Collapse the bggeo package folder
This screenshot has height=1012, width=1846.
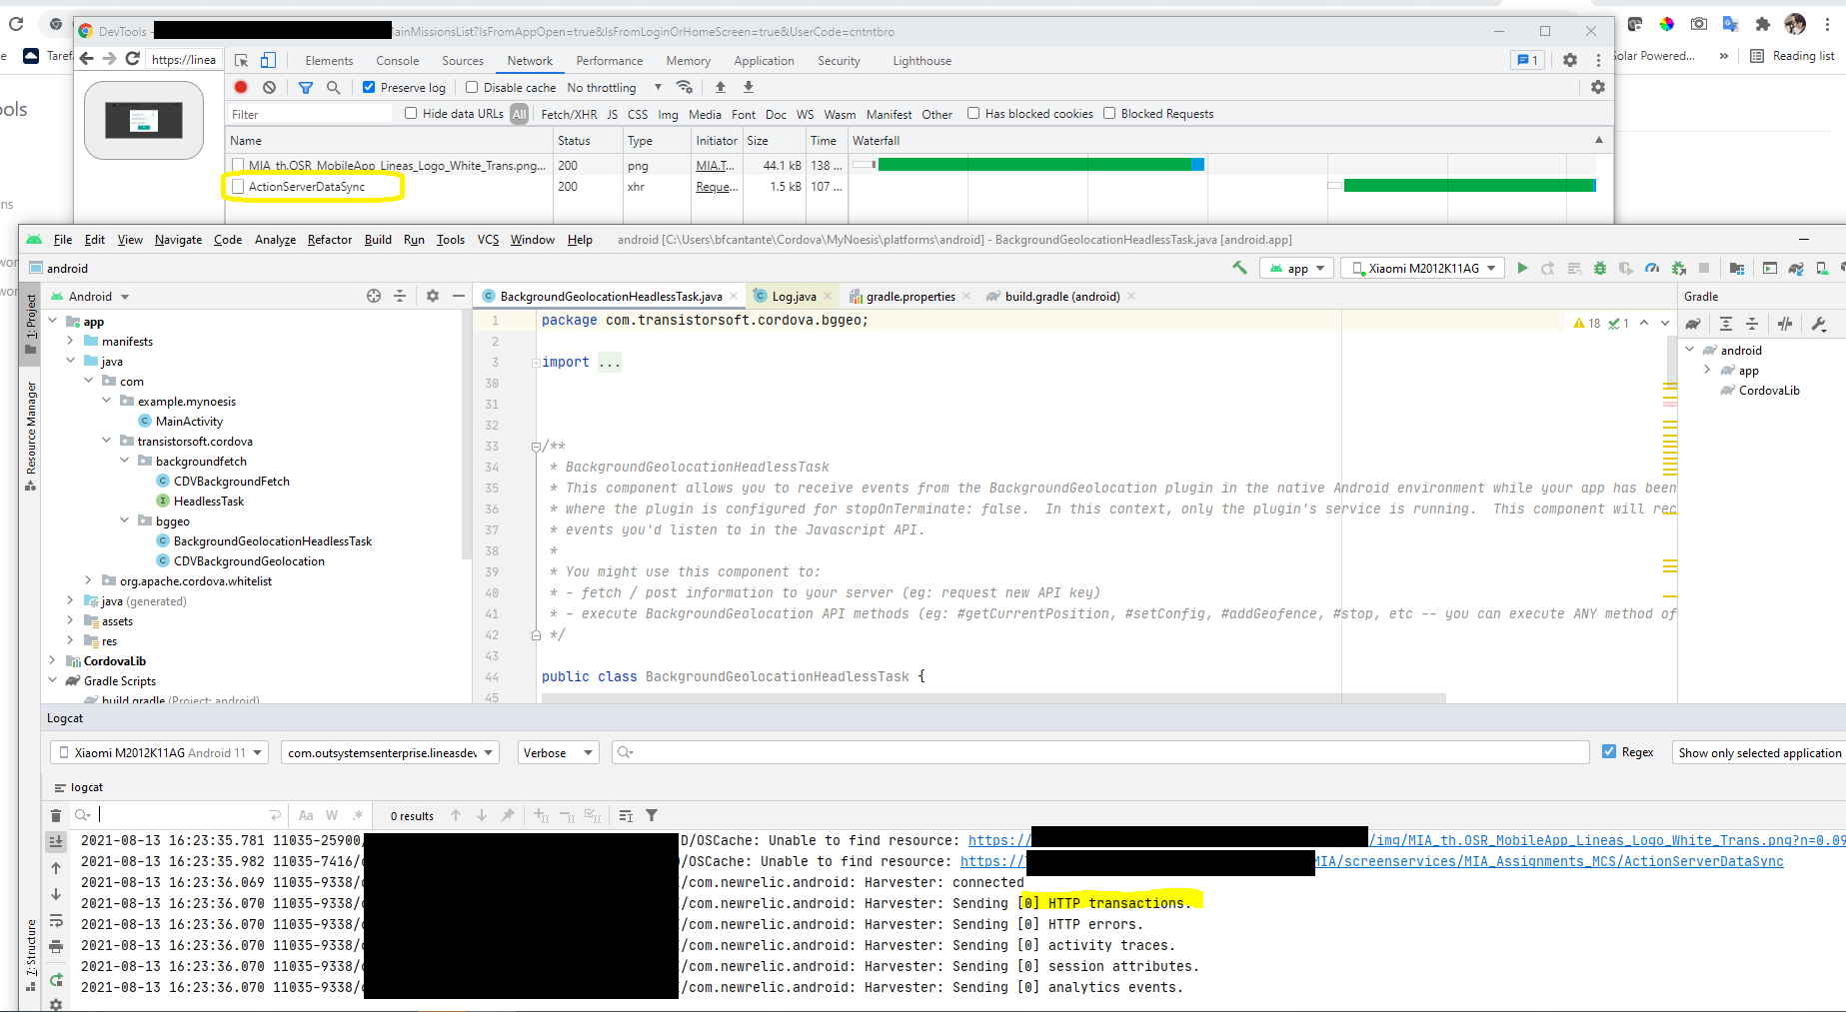pos(125,520)
